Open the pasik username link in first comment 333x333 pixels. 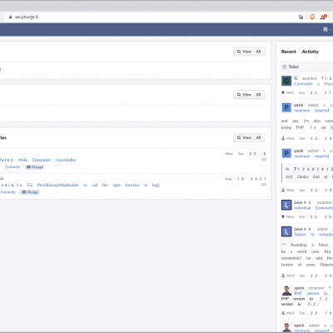299,105
